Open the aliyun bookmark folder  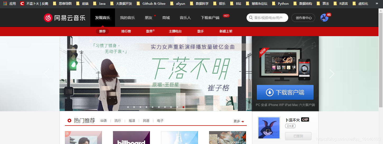(x=178, y=4)
